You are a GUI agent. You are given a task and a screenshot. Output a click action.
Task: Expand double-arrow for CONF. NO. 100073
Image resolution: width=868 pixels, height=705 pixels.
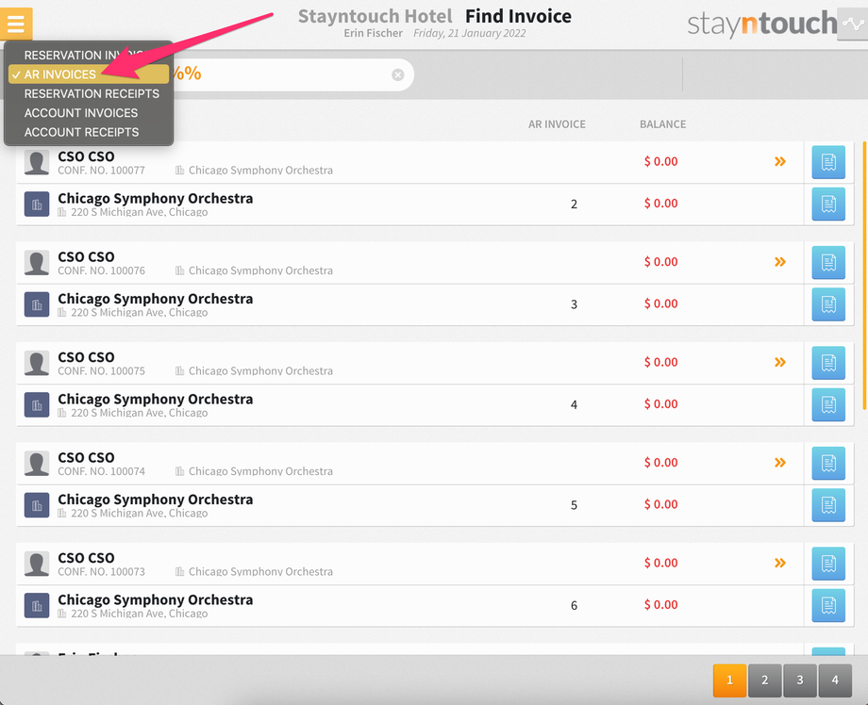[x=780, y=563]
